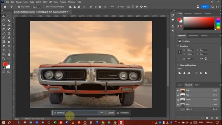Toggle visibility of Green channel
The width and height of the screenshot is (222, 125).
pyautogui.click(x=178, y=100)
